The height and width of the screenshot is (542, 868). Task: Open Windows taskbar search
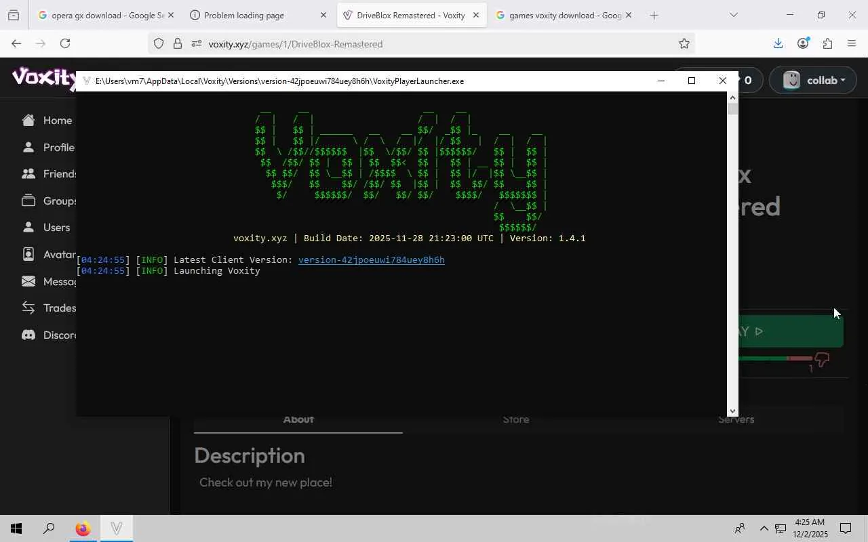point(49,528)
